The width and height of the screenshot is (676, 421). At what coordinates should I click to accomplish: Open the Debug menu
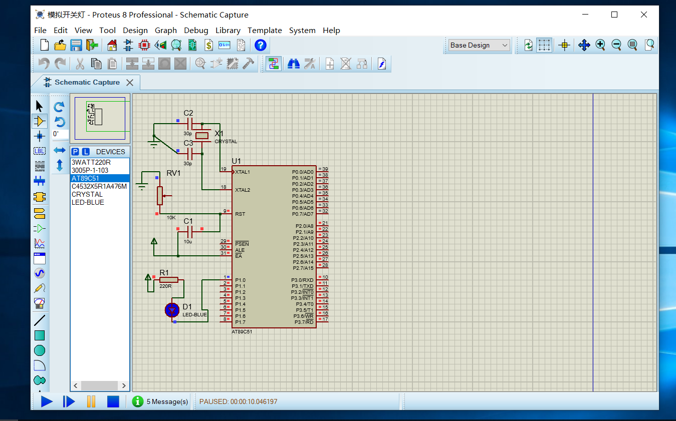click(x=196, y=30)
